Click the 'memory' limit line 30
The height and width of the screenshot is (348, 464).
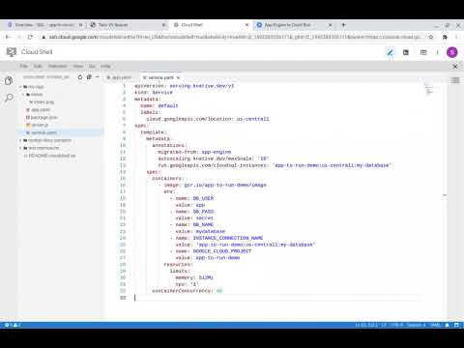coord(194,277)
